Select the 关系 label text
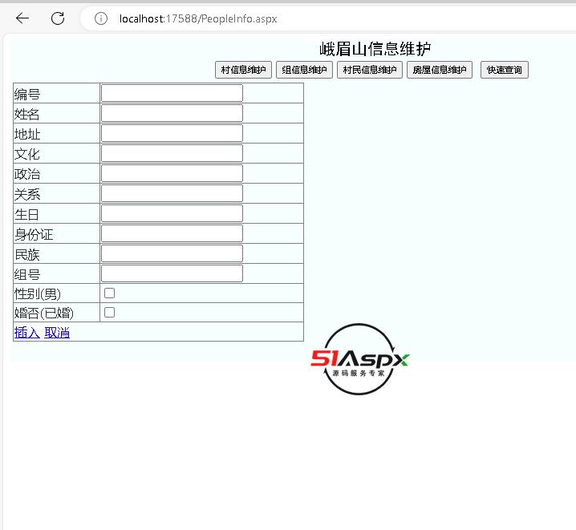Image resolution: width=576 pixels, height=530 pixels. (27, 195)
